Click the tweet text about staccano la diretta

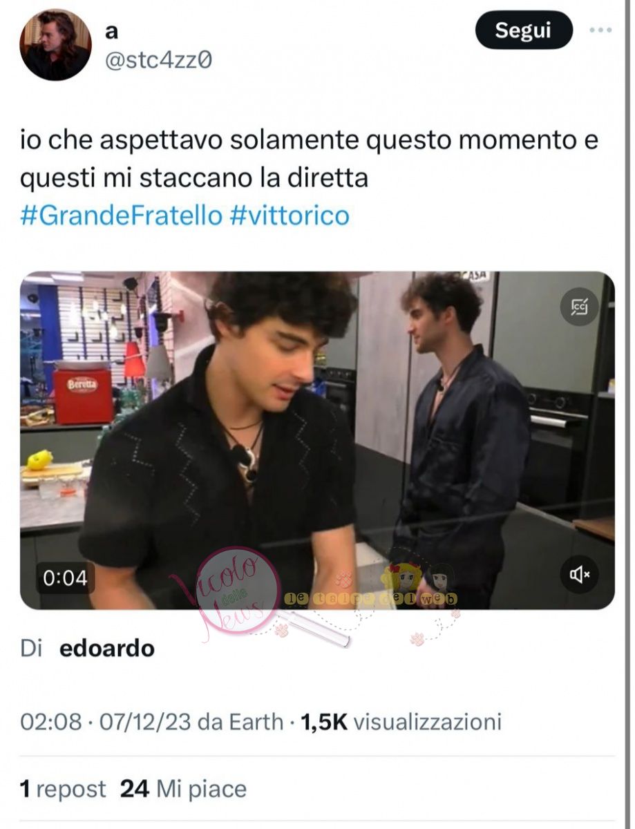click(309, 159)
